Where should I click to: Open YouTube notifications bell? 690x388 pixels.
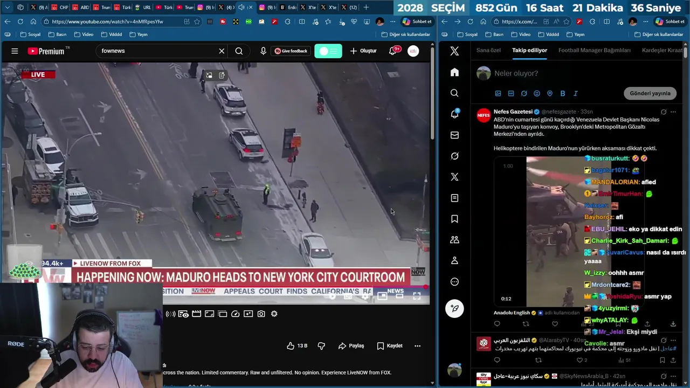pyautogui.click(x=393, y=51)
